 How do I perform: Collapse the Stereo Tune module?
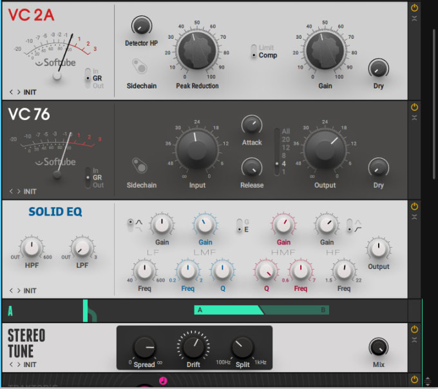(x=414, y=340)
